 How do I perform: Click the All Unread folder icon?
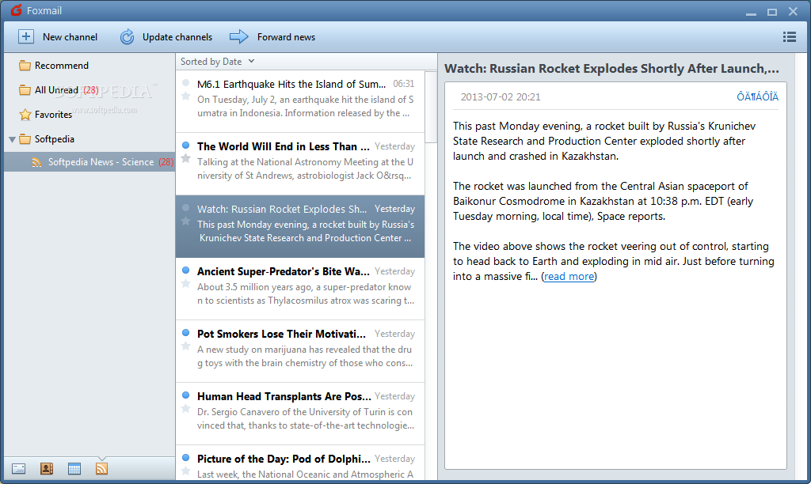(x=25, y=90)
